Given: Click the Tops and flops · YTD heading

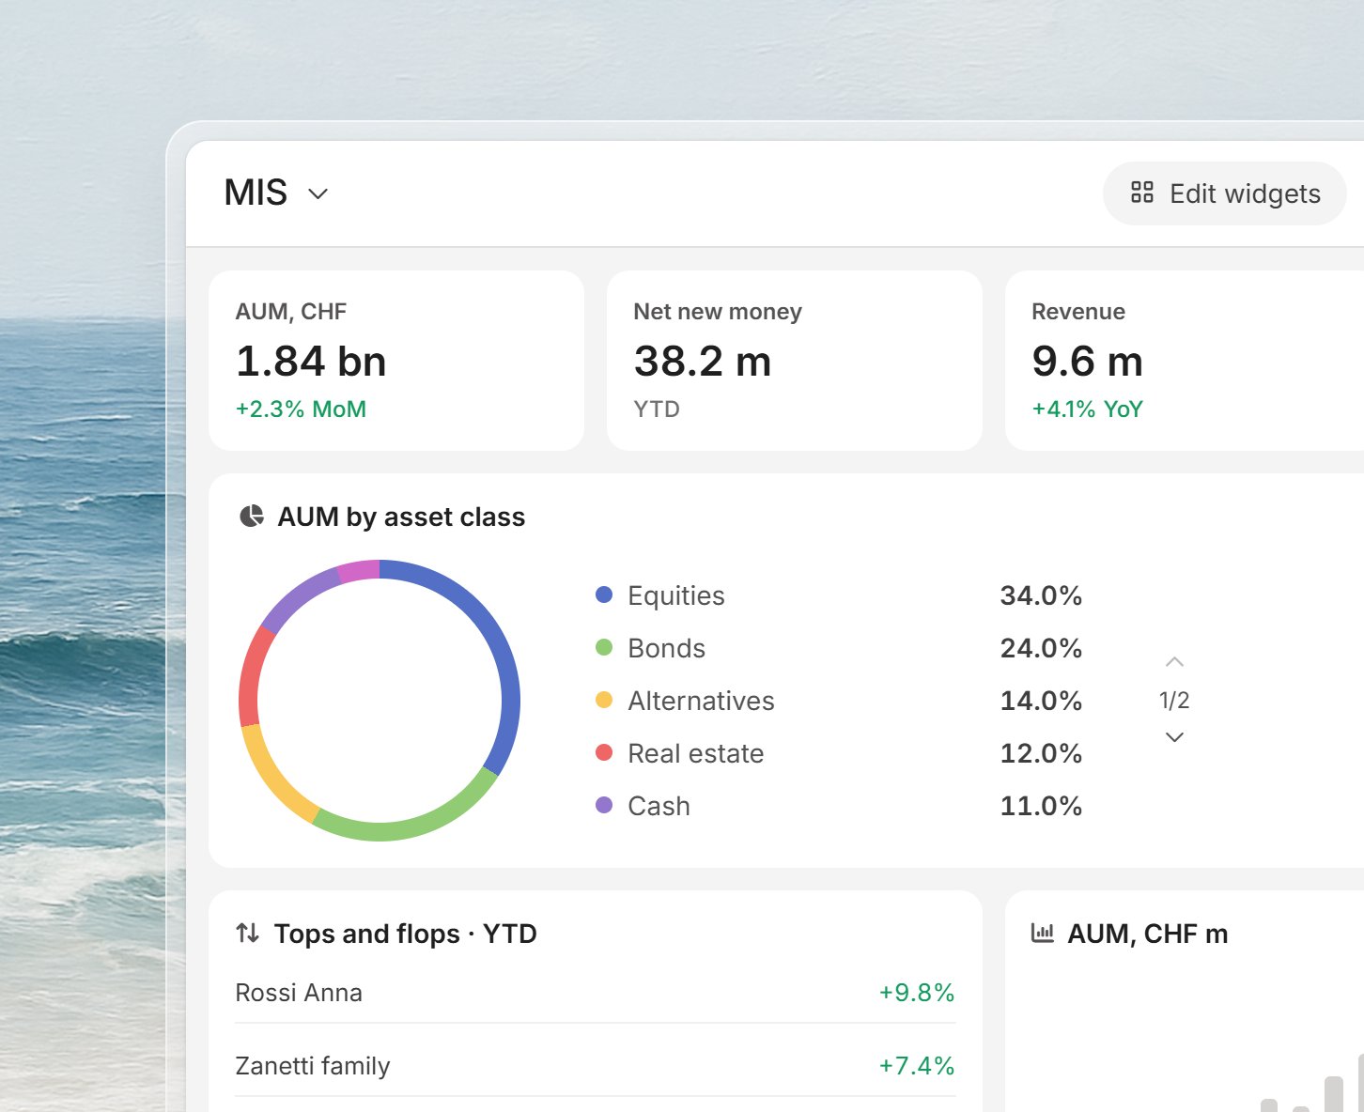Looking at the screenshot, I should 406,934.
